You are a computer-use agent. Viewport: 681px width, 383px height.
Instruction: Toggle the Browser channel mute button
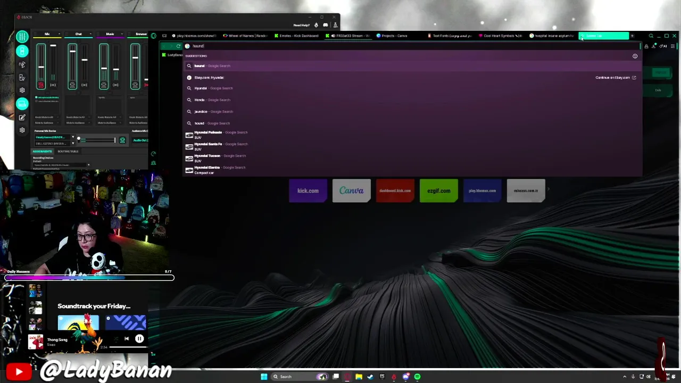[x=135, y=85]
